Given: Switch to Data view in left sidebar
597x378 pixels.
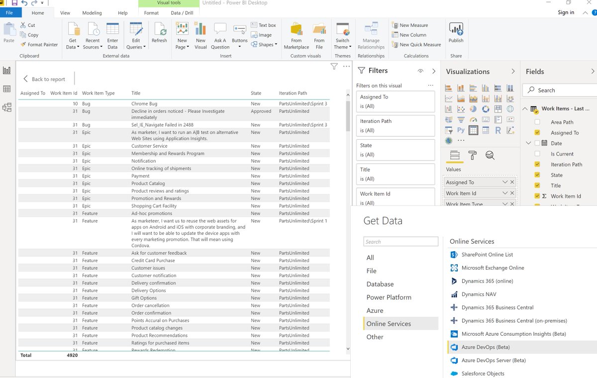Looking at the screenshot, I should [7, 89].
